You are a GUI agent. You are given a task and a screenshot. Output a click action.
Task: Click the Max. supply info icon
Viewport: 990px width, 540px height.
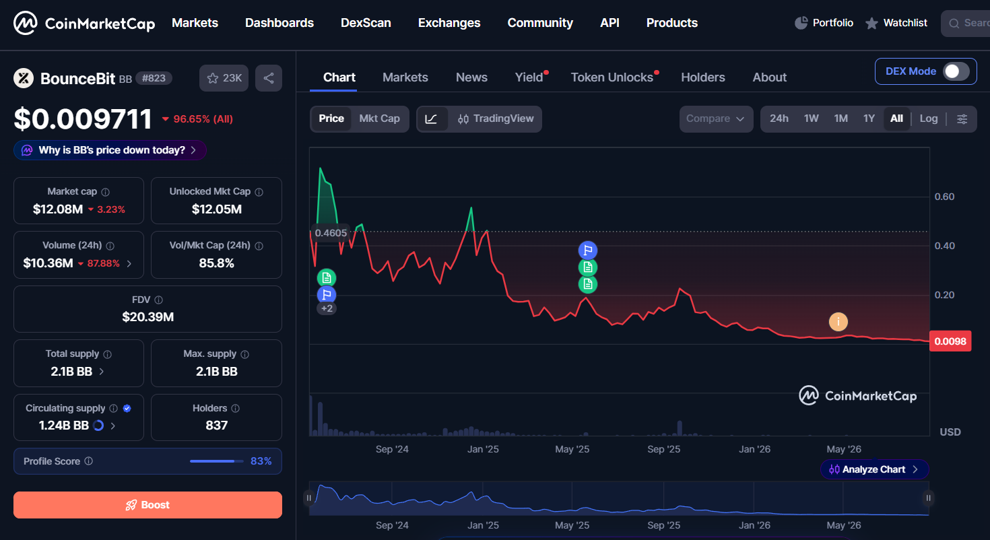pyautogui.click(x=244, y=354)
